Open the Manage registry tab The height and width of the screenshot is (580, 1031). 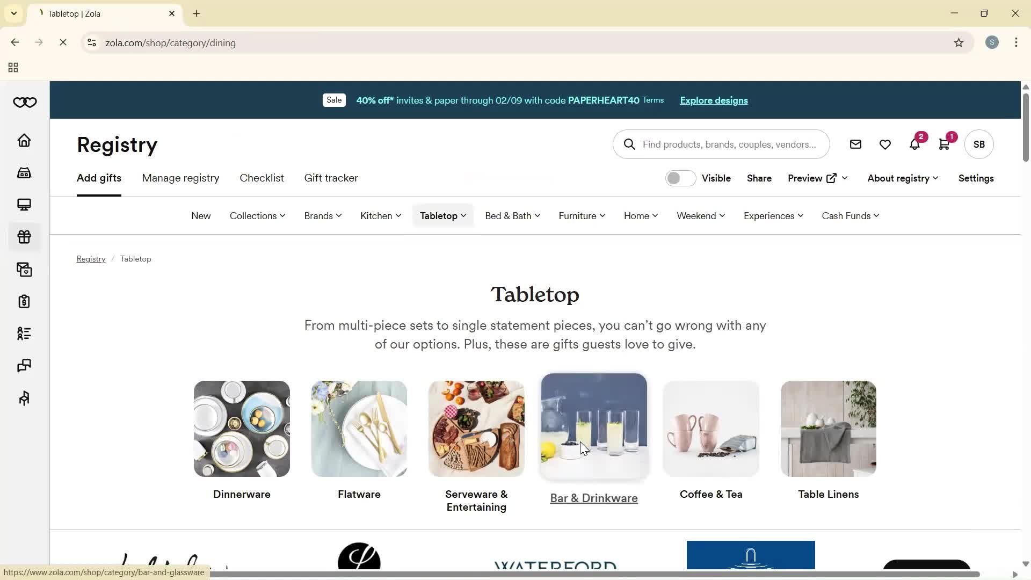(x=180, y=178)
